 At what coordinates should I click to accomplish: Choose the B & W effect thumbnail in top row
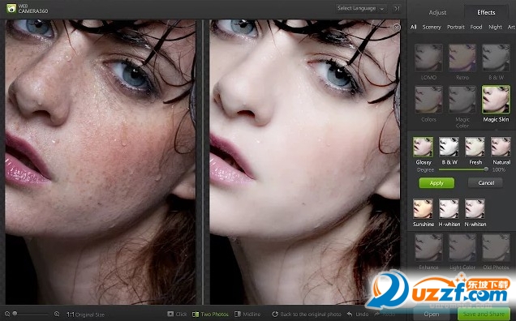[x=496, y=58]
